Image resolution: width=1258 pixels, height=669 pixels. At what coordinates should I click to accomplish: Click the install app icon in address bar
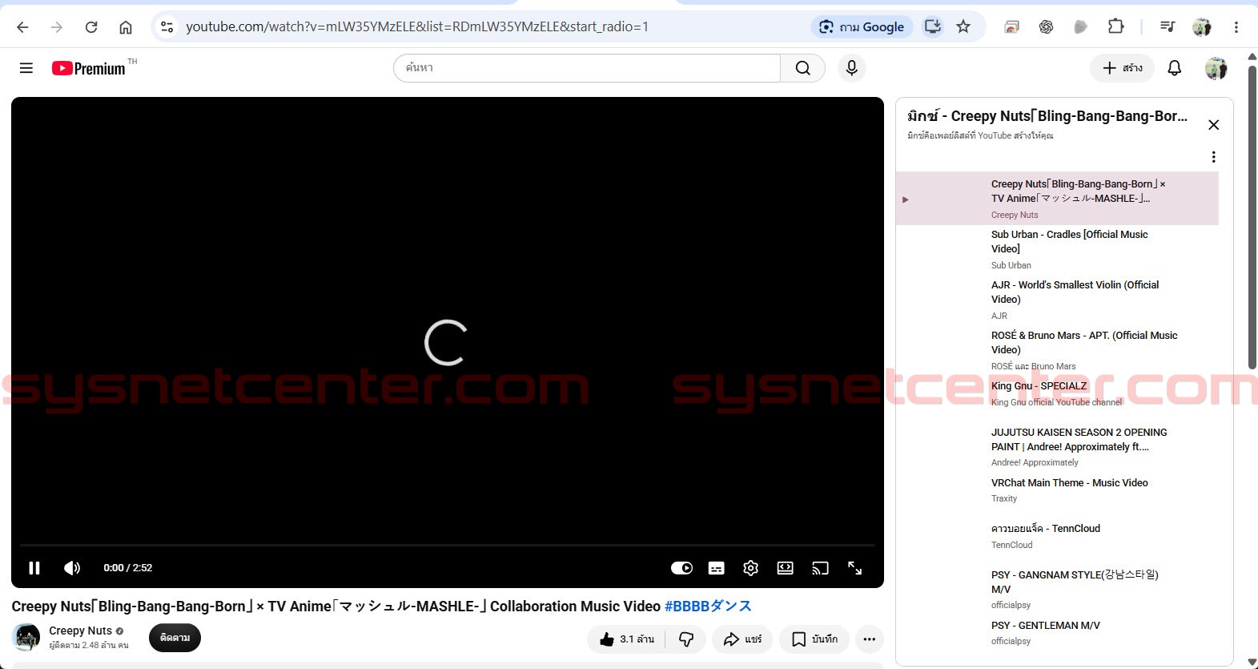[x=933, y=27]
